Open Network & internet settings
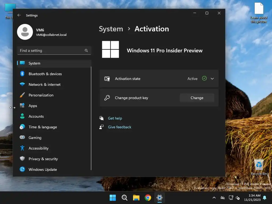Viewport: 272px width, 204px height. [54, 84]
